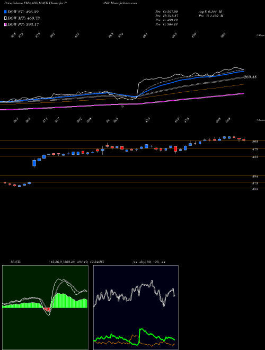This screenshot has height=350, width=265.
Task: Click the '459' lows row value
Action: (x=147, y=120)
